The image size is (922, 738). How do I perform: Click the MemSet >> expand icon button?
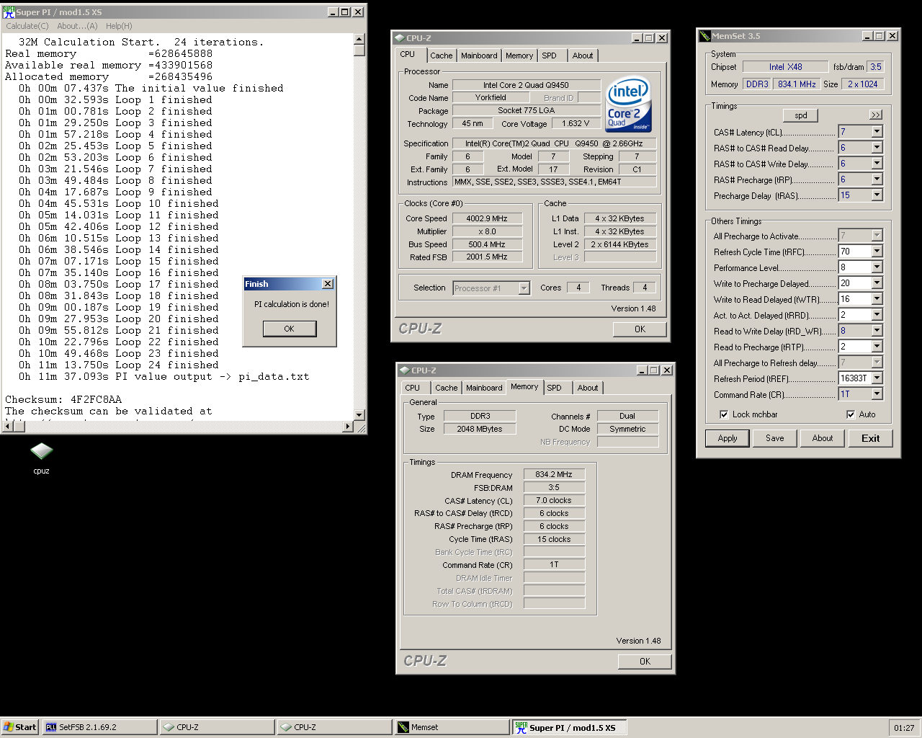click(x=875, y=115)
